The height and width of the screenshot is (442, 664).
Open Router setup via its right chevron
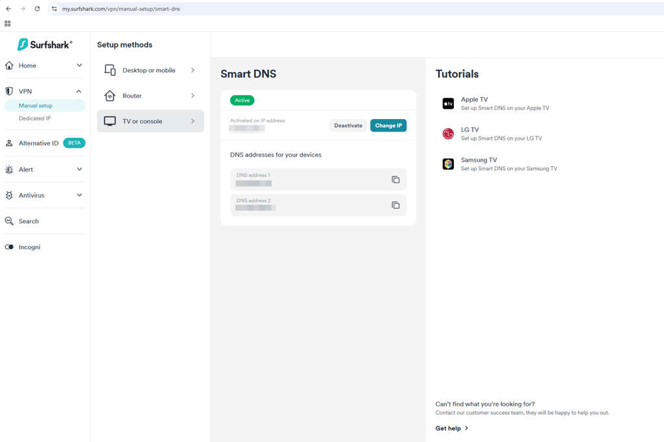click(193, 96)
